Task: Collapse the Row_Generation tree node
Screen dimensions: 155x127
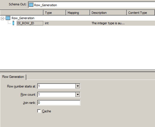Action: [2, 18]
